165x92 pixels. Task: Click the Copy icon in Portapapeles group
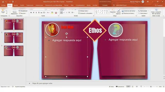(x=6, y=11)
